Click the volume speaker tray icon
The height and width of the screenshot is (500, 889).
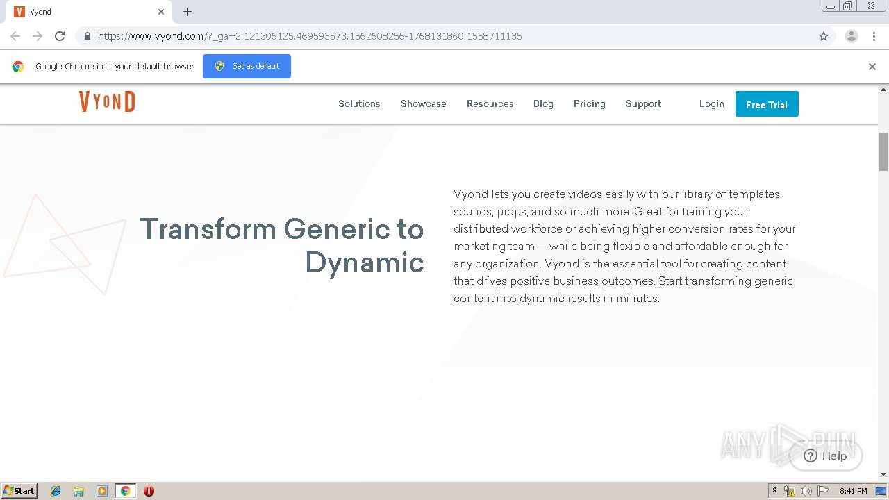pos(806,491)
